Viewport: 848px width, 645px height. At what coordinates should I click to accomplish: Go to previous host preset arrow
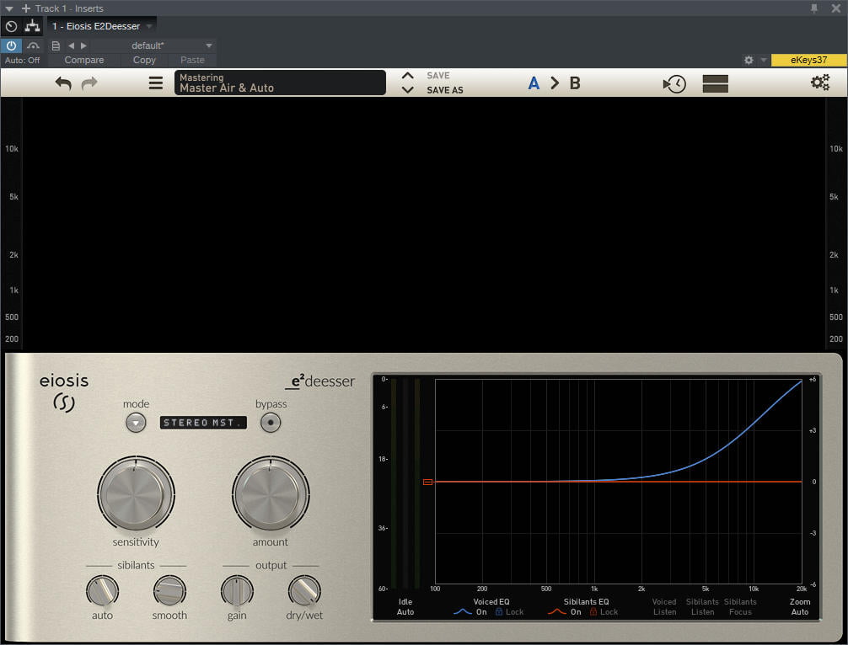[x=71, y=46]
